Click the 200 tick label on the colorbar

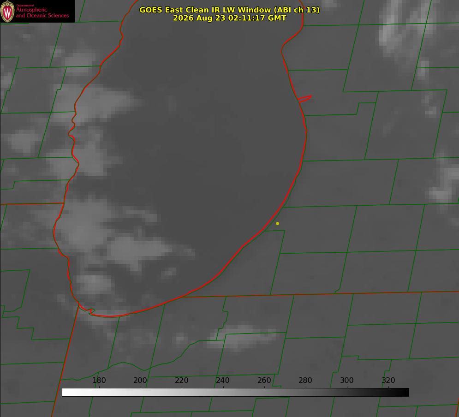click(x=140, y=380)
